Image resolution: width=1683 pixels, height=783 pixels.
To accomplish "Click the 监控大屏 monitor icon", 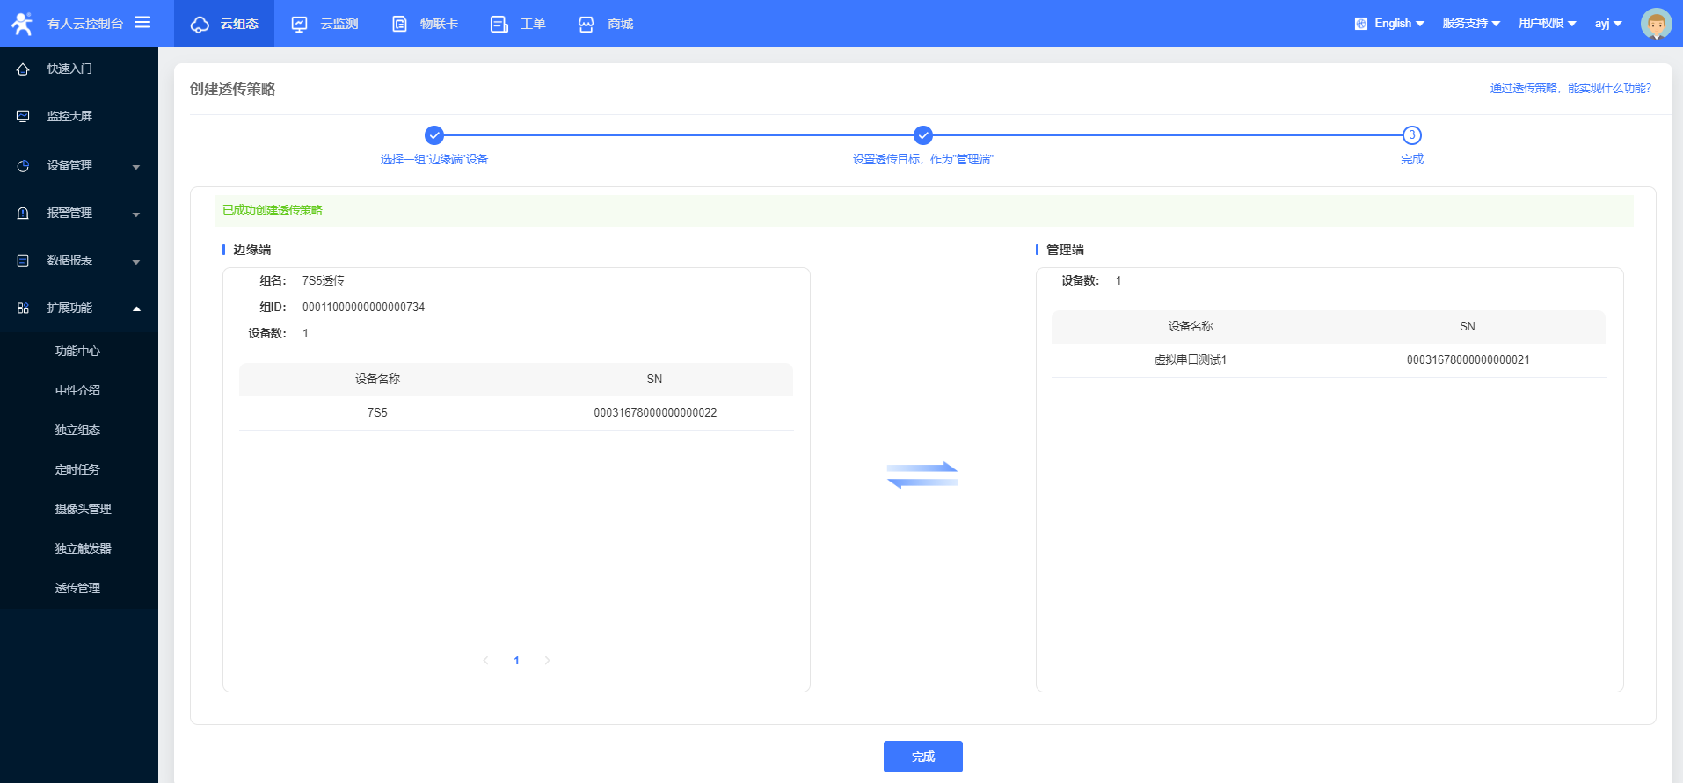I will tap(23, 117).
